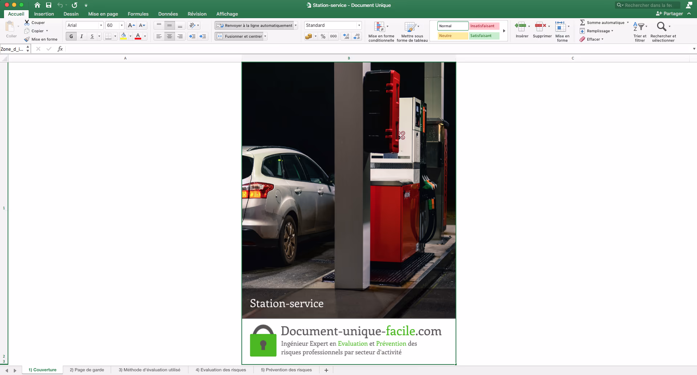Toggle italic formatting
Viewport: 697px width, 375px height.
pos(82,36)
